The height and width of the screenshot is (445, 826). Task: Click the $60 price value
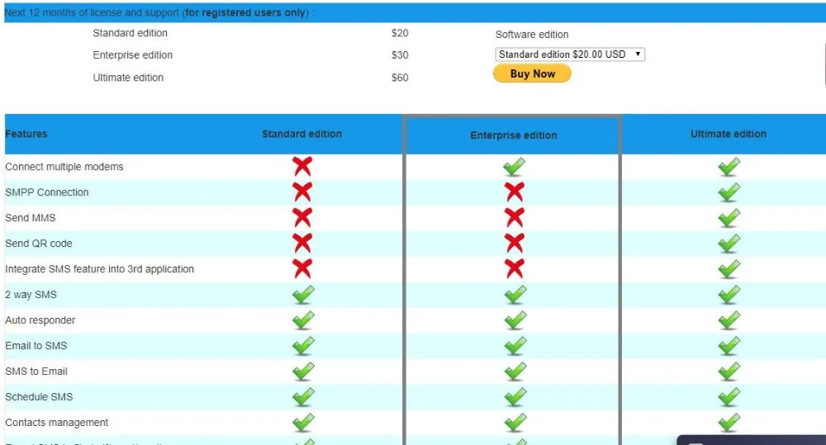400,78
